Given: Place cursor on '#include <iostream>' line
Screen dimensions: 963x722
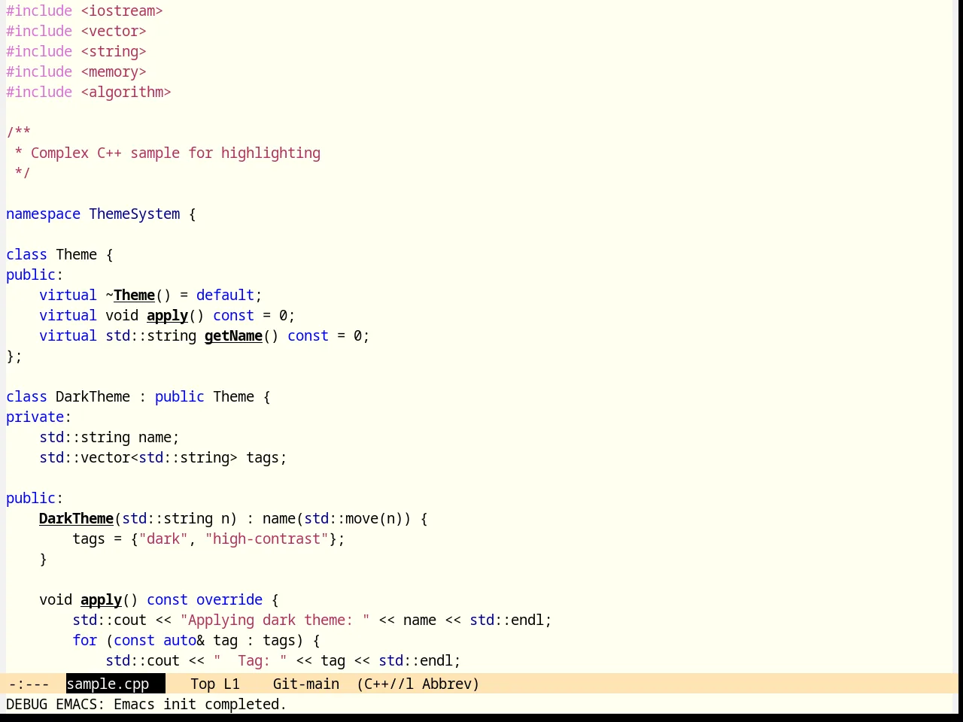Looking at the screenshot, I should click(84, 11).
